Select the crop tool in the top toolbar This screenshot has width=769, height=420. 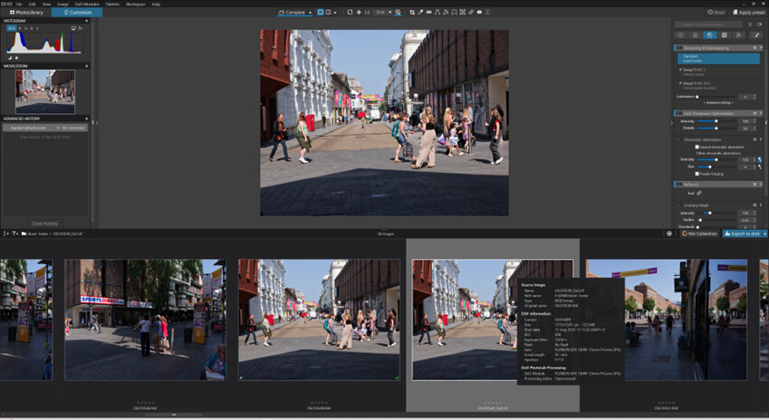412,13
